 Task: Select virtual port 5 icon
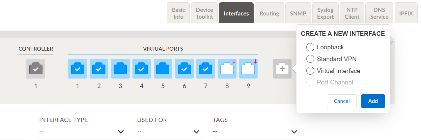coord(163,69)
